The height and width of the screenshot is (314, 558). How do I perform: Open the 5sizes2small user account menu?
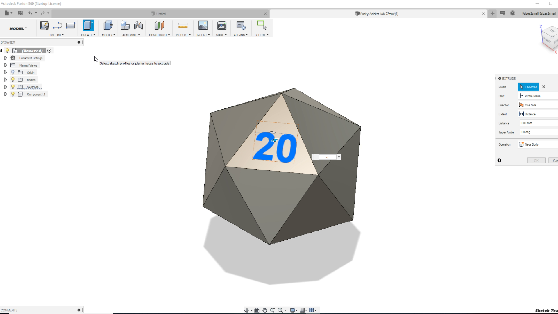(539, 13)
